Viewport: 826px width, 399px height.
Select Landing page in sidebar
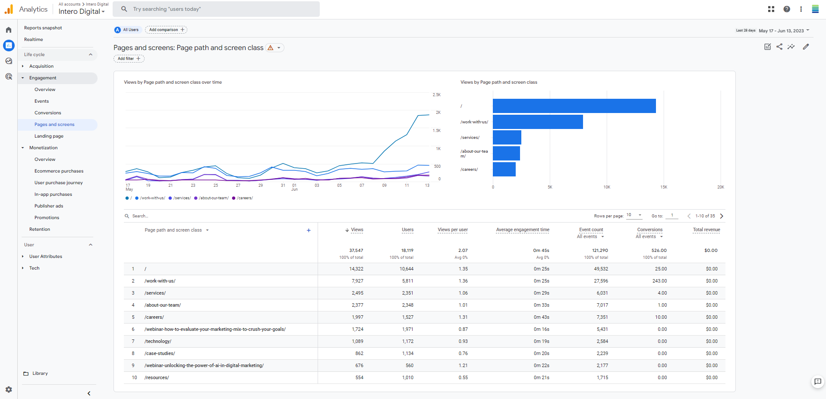pyautogui.click(x=49, y=136)
